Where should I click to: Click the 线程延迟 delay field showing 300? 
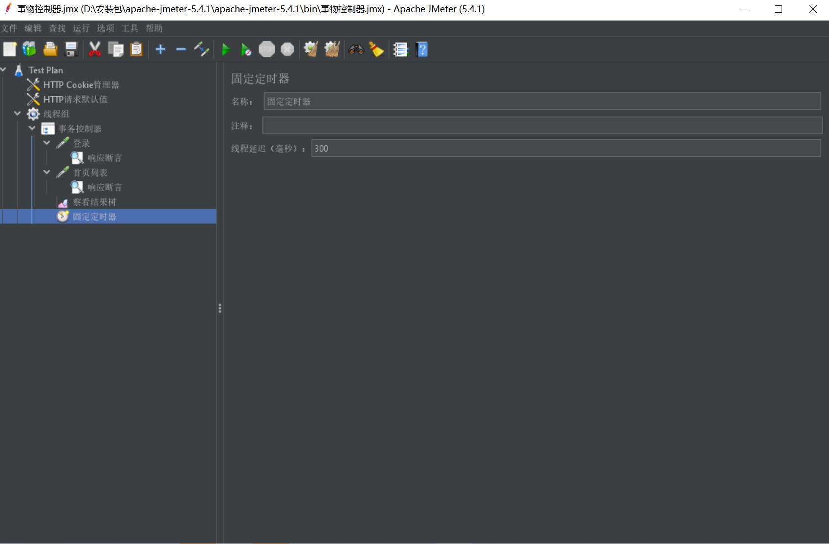(566, 148)
